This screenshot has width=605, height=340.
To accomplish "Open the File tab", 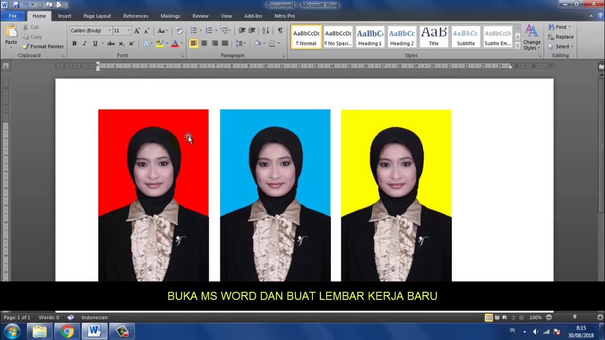I will [13, 16].
